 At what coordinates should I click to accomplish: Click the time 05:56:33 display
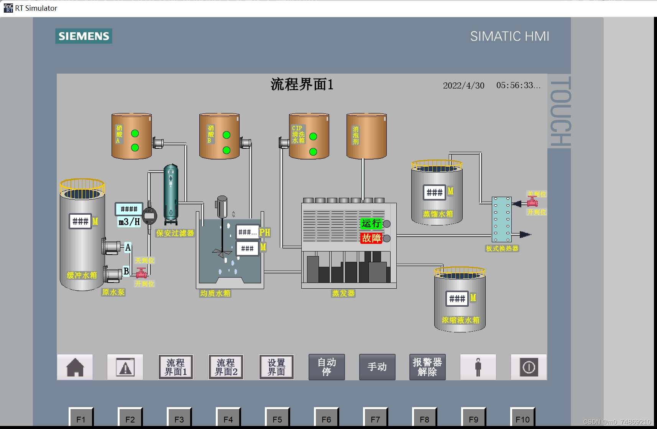coord(518,85)
